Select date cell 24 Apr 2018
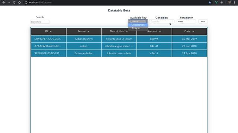 (189, 53)
